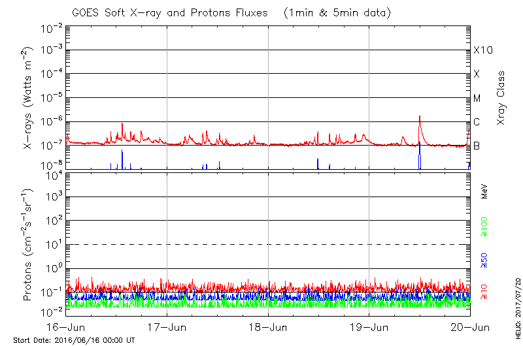Select the blue ≥50 MeV legend label
The height and width of the screenshot is (346, 523).
(484, 260)
